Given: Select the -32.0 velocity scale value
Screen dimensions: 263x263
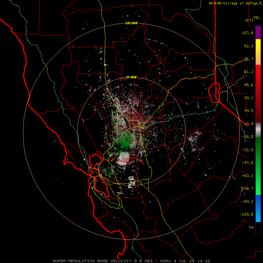Looking at the screenshot, I should (x=248, y=150).
